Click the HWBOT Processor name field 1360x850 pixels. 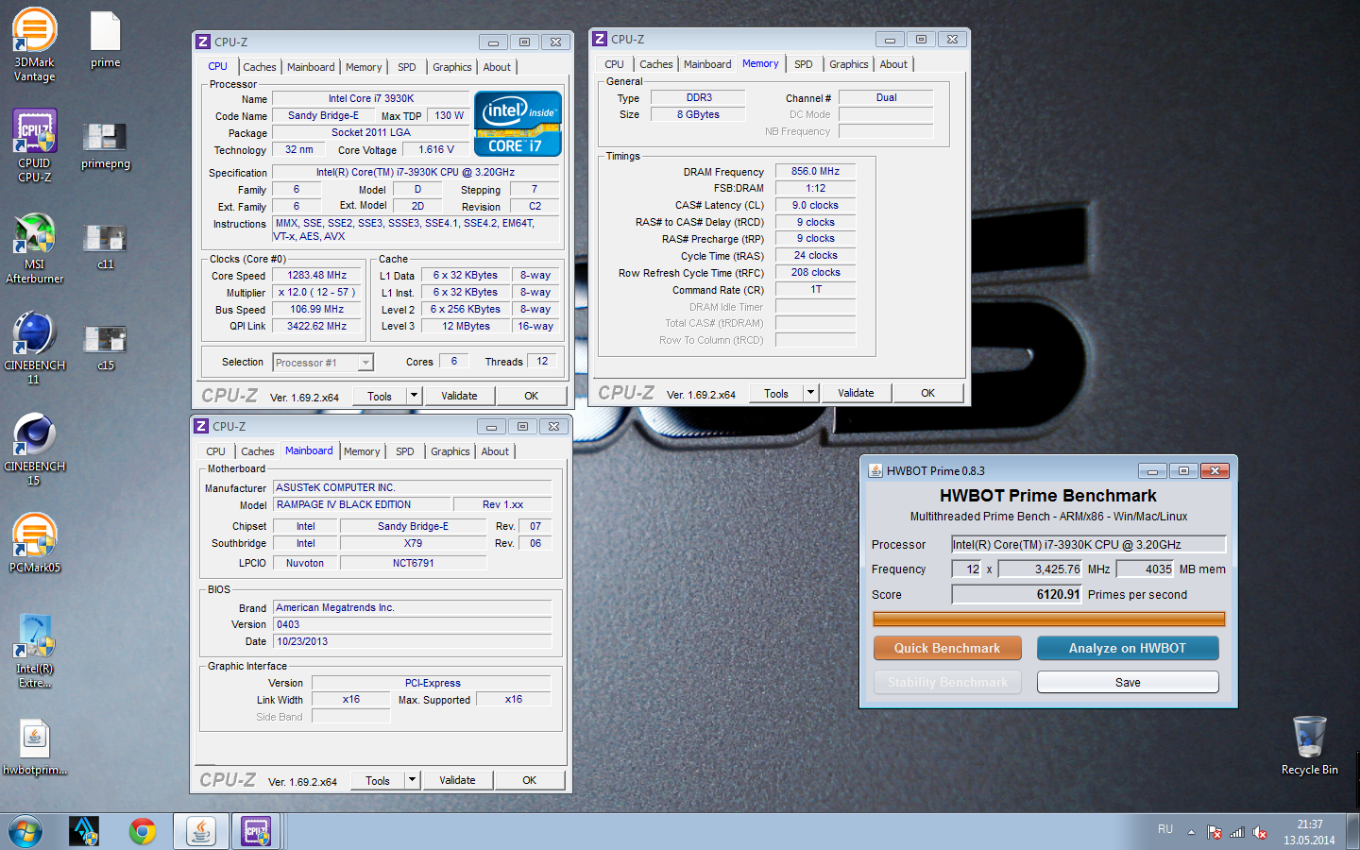coord(1089,544)
